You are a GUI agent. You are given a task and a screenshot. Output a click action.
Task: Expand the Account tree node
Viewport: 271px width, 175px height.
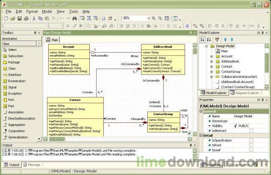point(211,56)
